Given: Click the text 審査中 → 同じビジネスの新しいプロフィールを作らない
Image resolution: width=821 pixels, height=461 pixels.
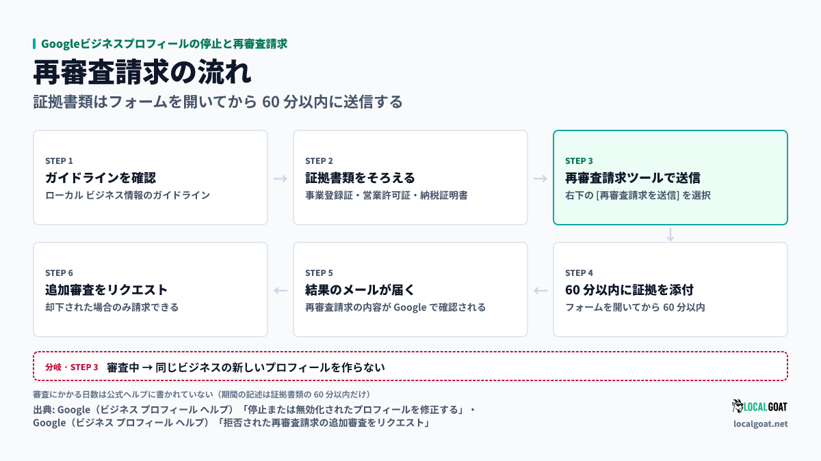Looking at the screenshot, I should 246,367.
